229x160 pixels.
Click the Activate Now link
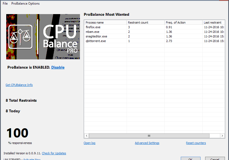pos(32,159)
